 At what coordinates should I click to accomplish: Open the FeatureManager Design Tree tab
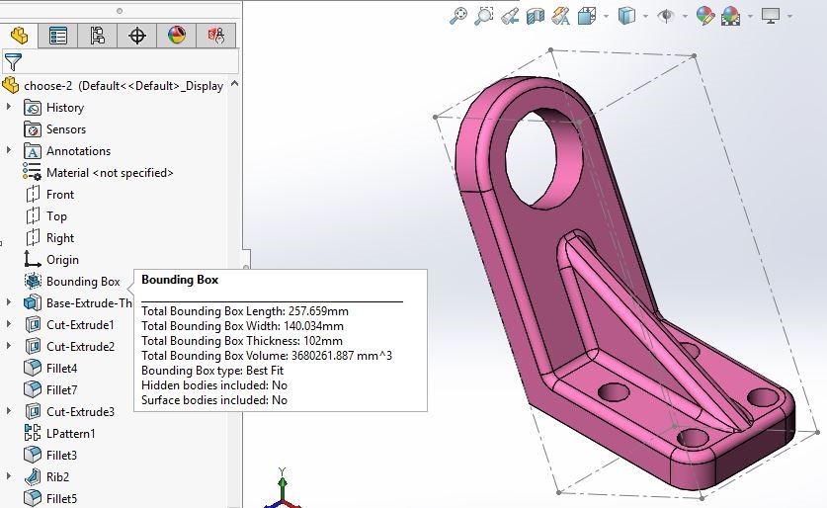point(19,36)
